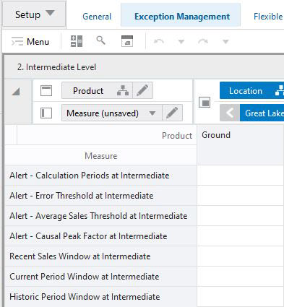The height and width of the screenshot is (307, 284).
Task: Click the redo arrow icon
Action: coord(203,42)
